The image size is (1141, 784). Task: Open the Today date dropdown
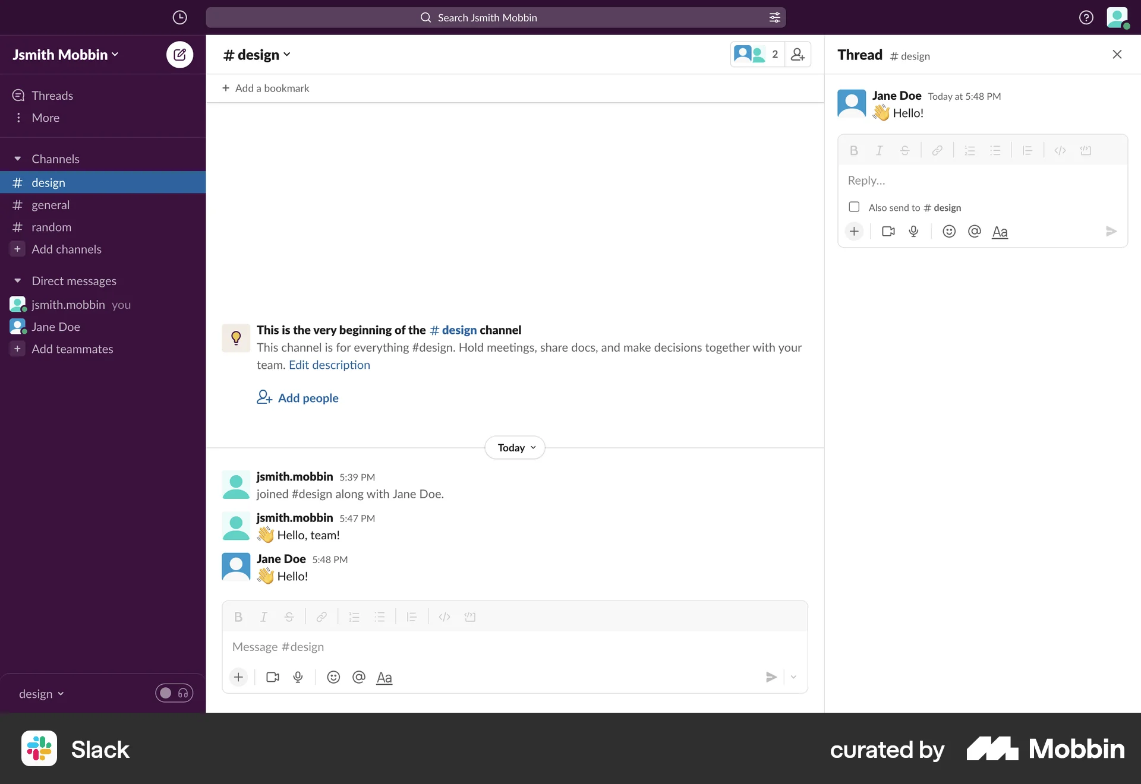[x=514, y=447]
